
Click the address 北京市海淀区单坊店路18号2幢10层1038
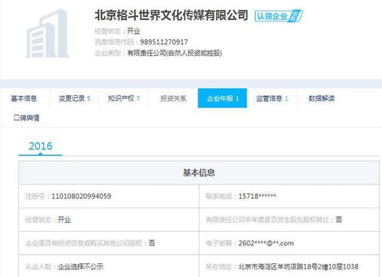click(299, 267)
